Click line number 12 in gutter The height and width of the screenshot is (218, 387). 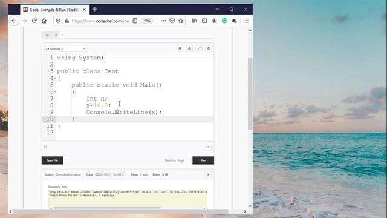tap(50, 133)
